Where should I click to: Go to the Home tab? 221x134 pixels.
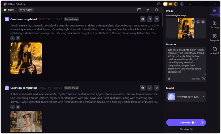9,10
